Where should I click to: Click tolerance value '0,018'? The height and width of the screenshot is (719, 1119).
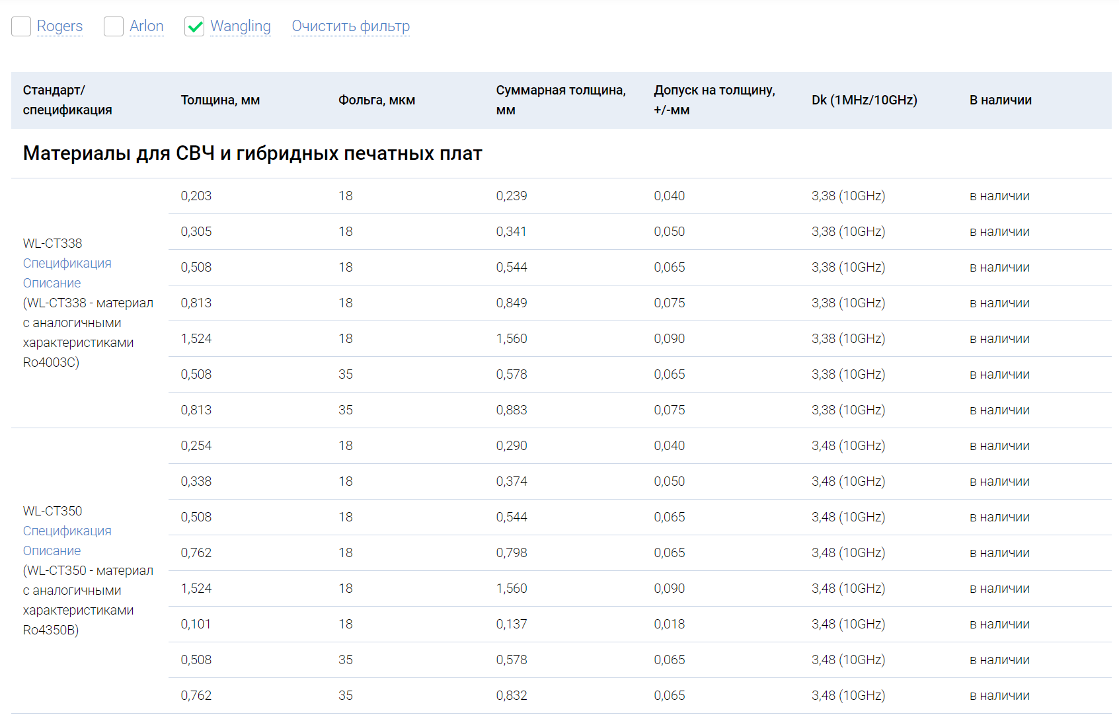point(670,624)
